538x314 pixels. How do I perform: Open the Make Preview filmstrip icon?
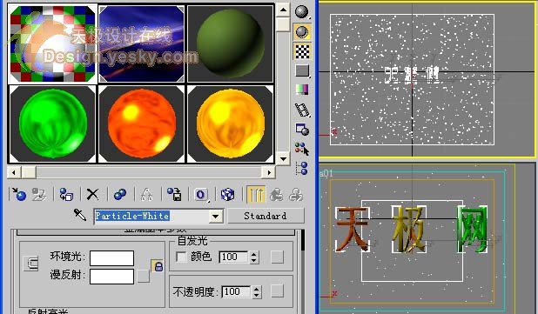pyautogui.click(x=302, y=110)
